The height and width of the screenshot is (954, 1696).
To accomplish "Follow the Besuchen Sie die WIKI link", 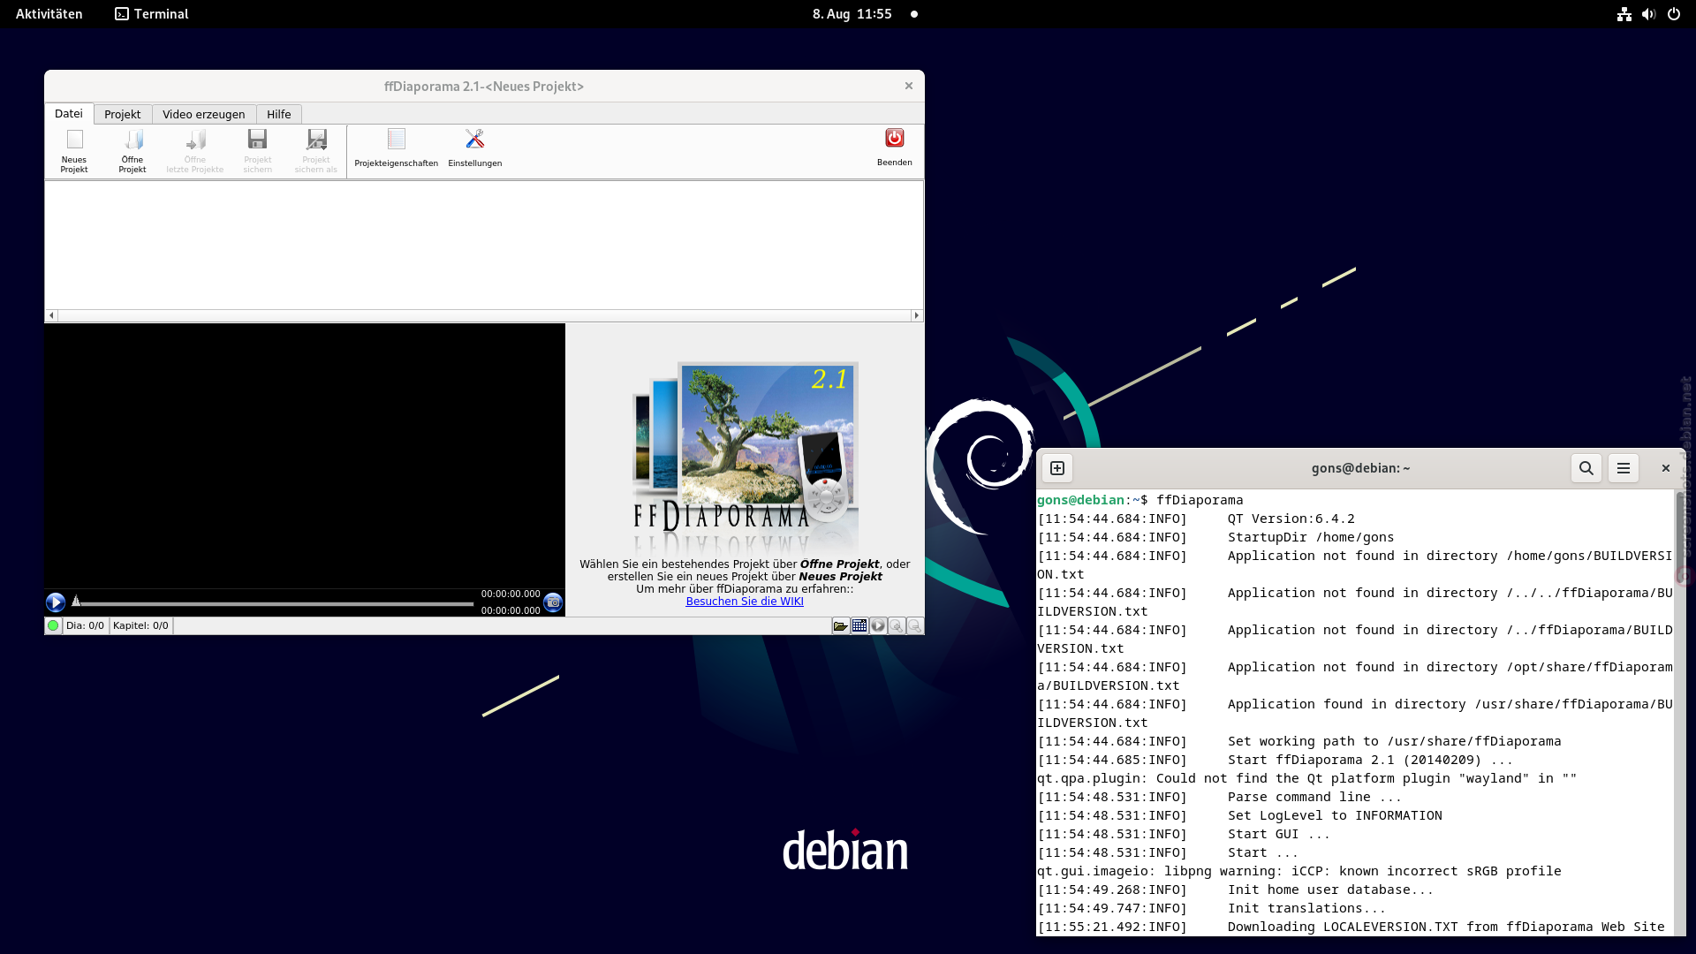I will point(745,602).
